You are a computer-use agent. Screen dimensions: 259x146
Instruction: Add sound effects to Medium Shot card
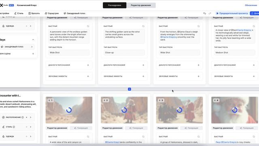tap(254, 76)
